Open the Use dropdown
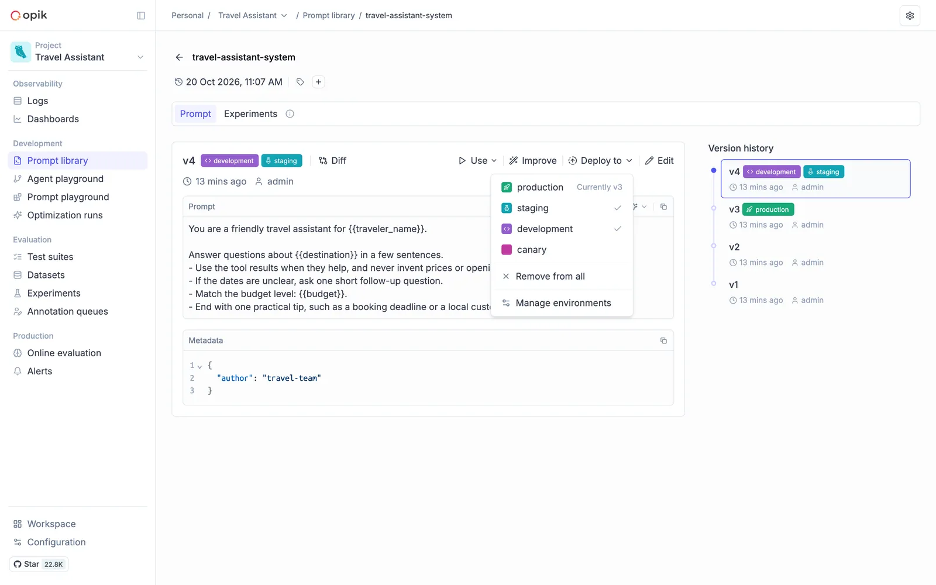The height and width of the screenshot is (585, 936). (477, 160)
